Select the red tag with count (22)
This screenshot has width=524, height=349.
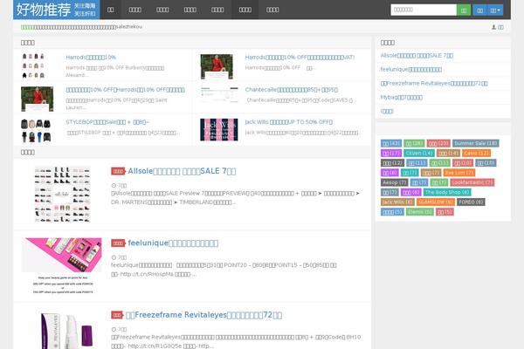[x=438, y=143]
